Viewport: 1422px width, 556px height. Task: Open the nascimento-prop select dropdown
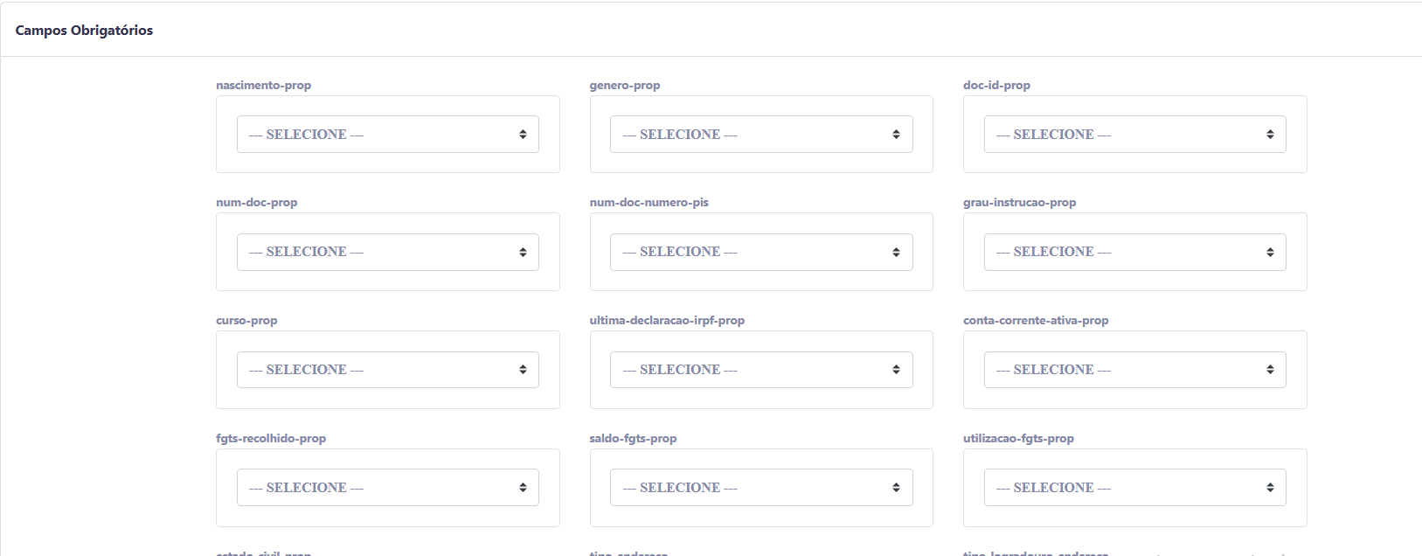coord(387,135)
